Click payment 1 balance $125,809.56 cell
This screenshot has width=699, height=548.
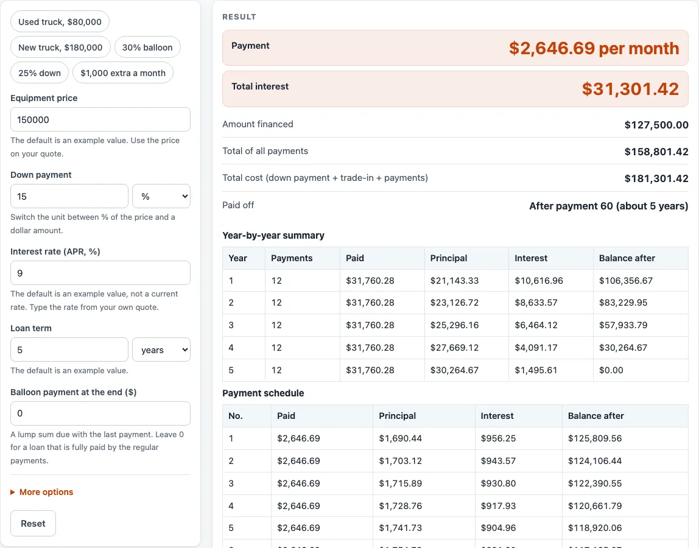(x=625, y=438)
